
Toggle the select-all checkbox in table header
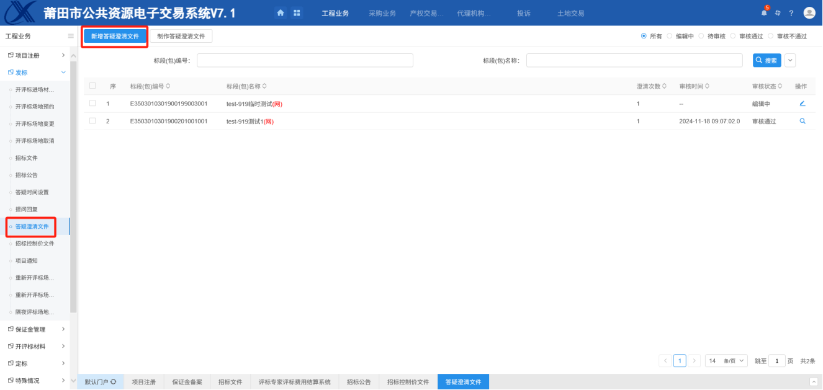coord(92,86)
